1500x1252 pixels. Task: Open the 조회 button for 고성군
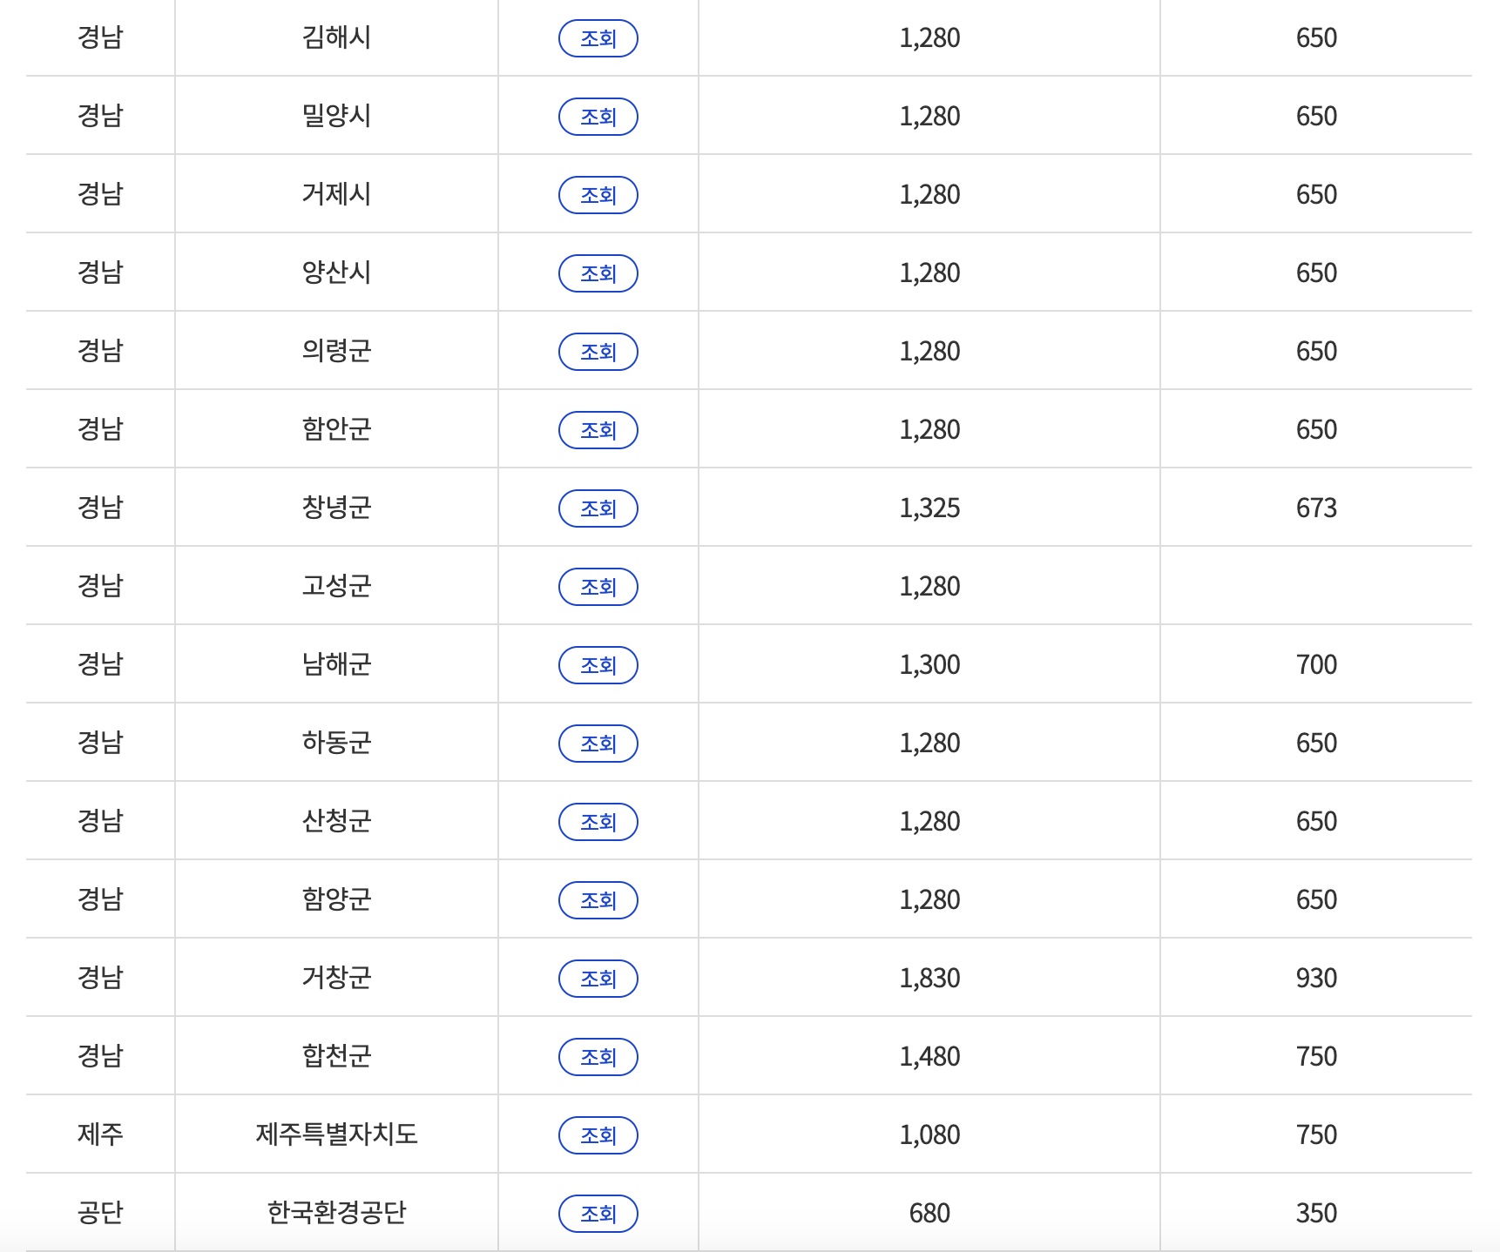[598, 587]
